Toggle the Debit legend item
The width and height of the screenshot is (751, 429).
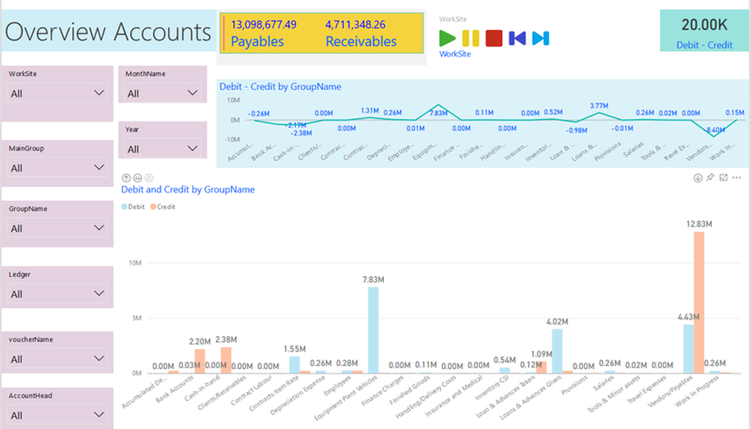coord(134,207)
